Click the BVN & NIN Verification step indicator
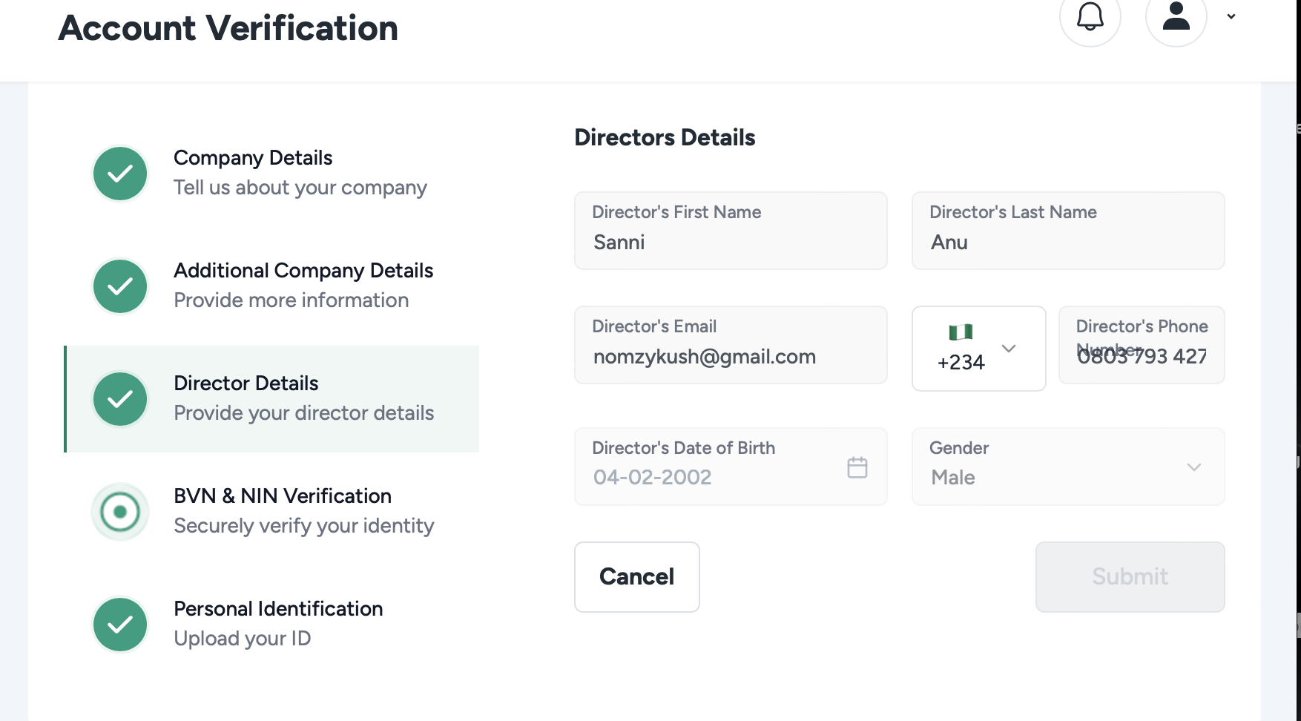The image size is (1301, 721). coord(120,512)
